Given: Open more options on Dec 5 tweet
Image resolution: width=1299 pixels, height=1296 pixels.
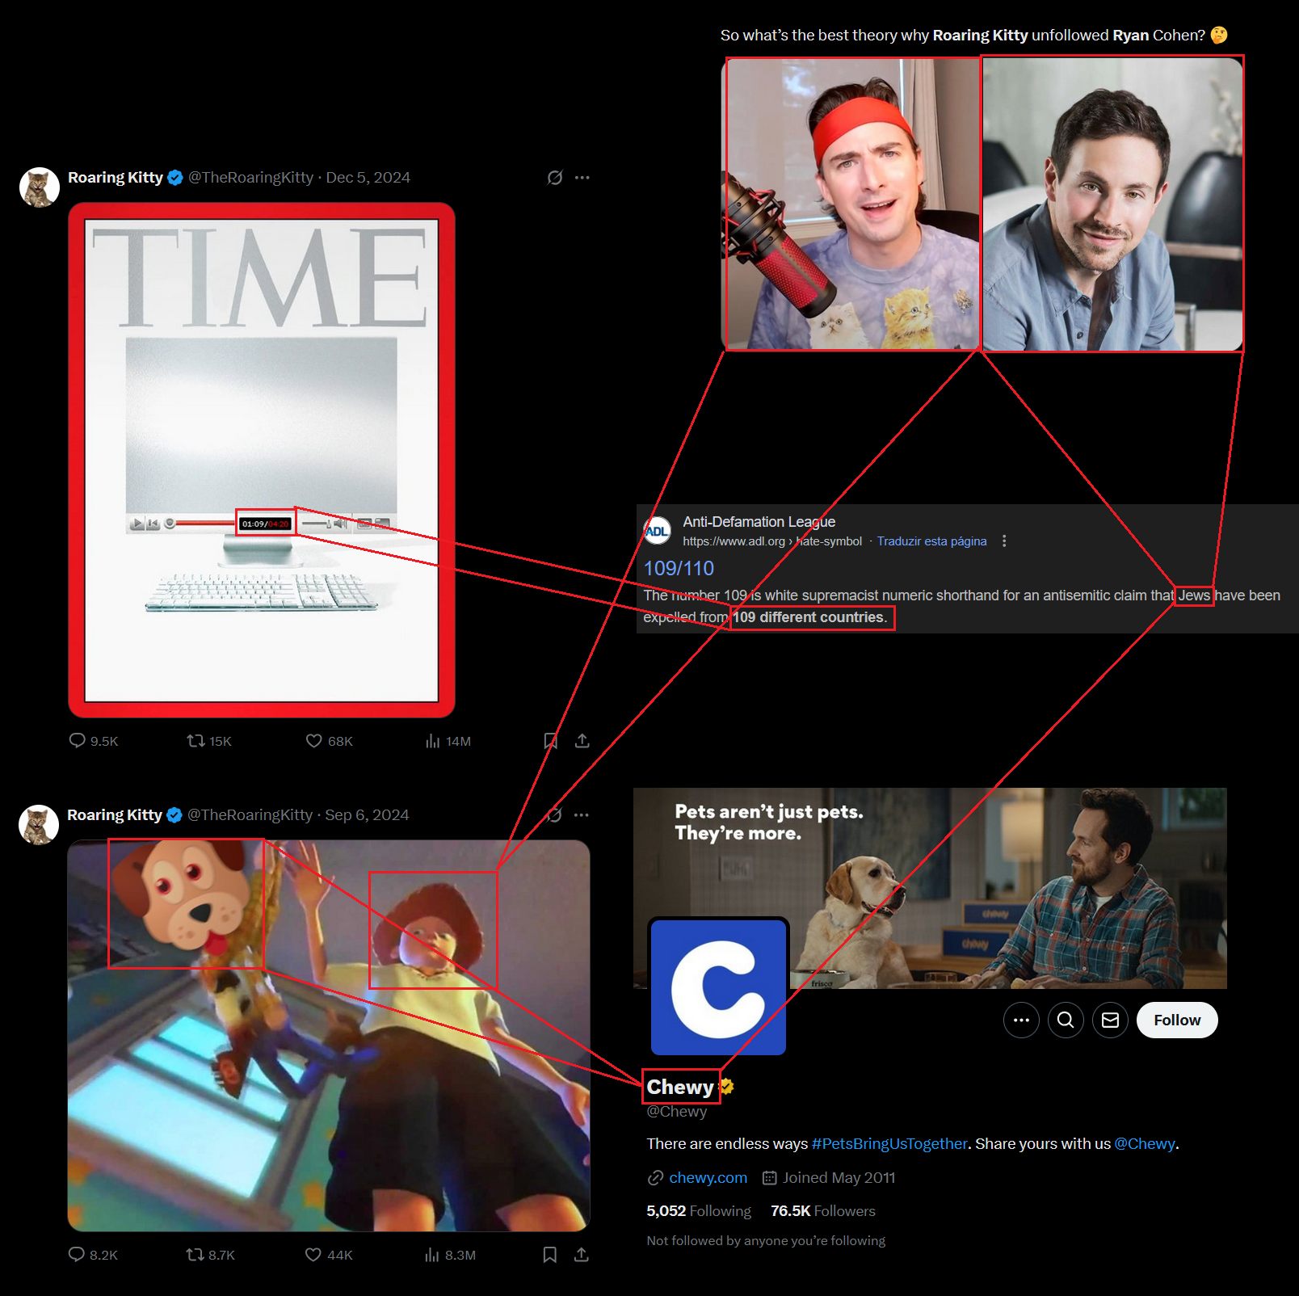Looking at the screenshot, I should coord(582,178).
